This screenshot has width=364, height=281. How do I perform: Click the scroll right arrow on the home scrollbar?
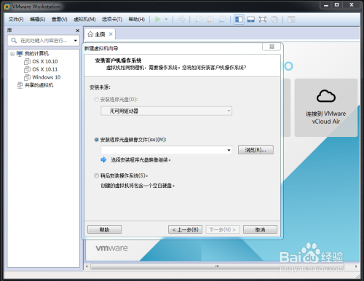(x=356, y=266)
